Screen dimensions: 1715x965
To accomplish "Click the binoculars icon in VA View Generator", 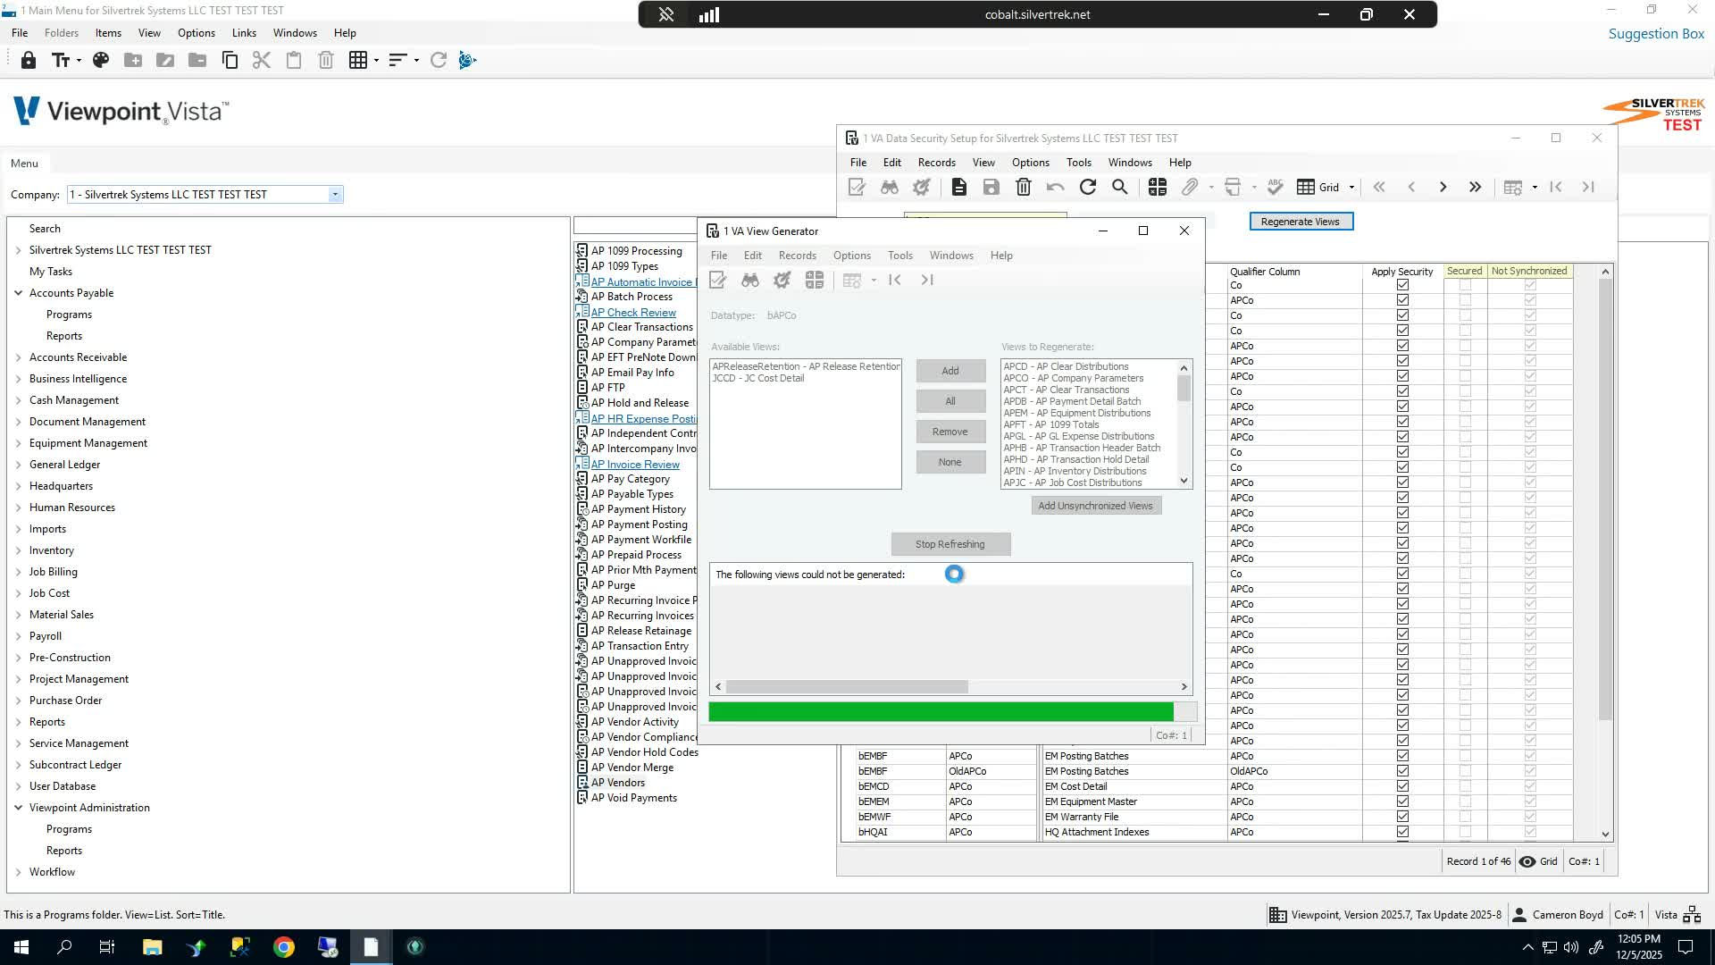I will [x=750, y=281].
